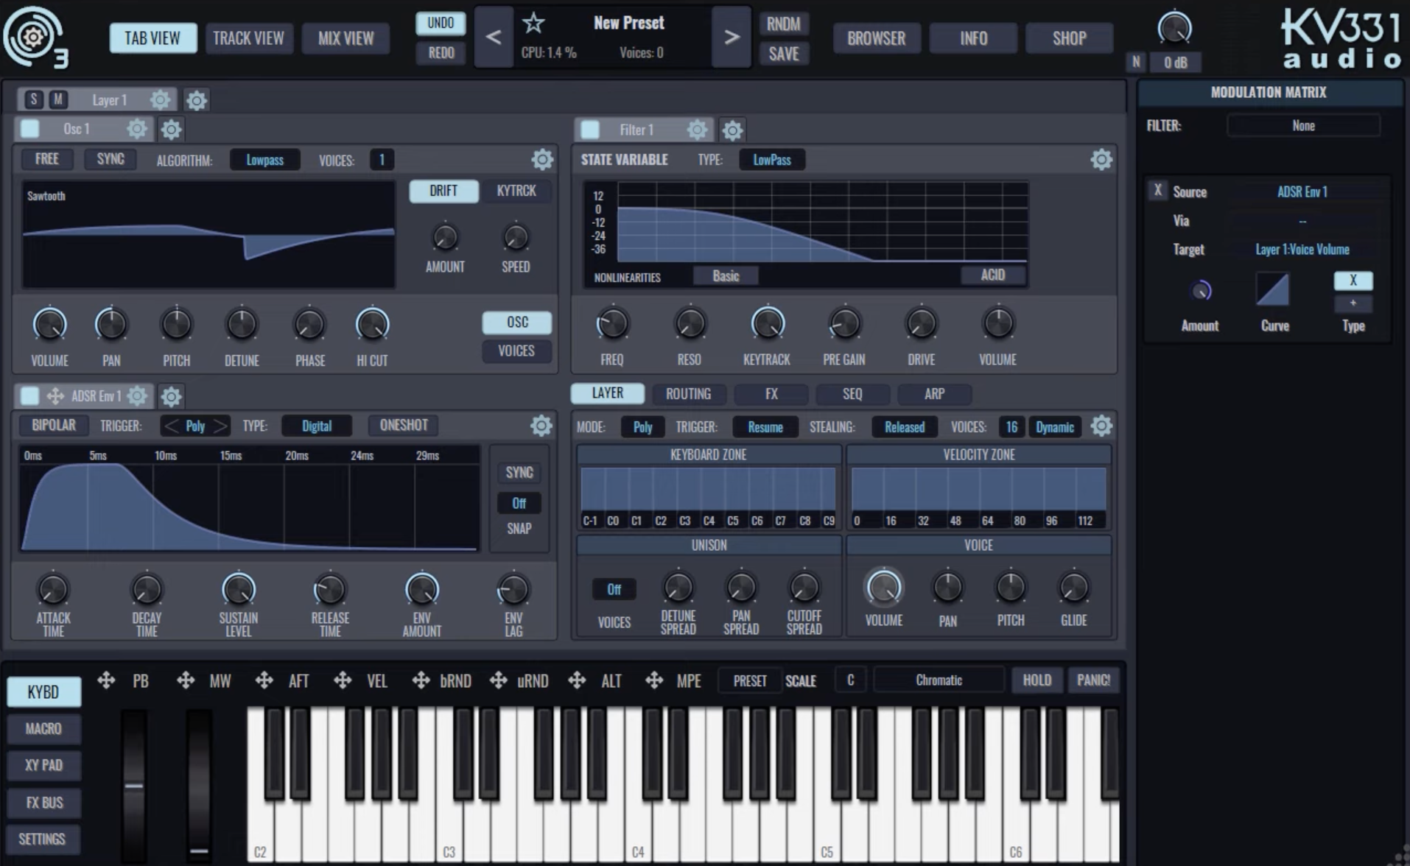Enable BIPOLAR mode on the envelope

[53, 425]
